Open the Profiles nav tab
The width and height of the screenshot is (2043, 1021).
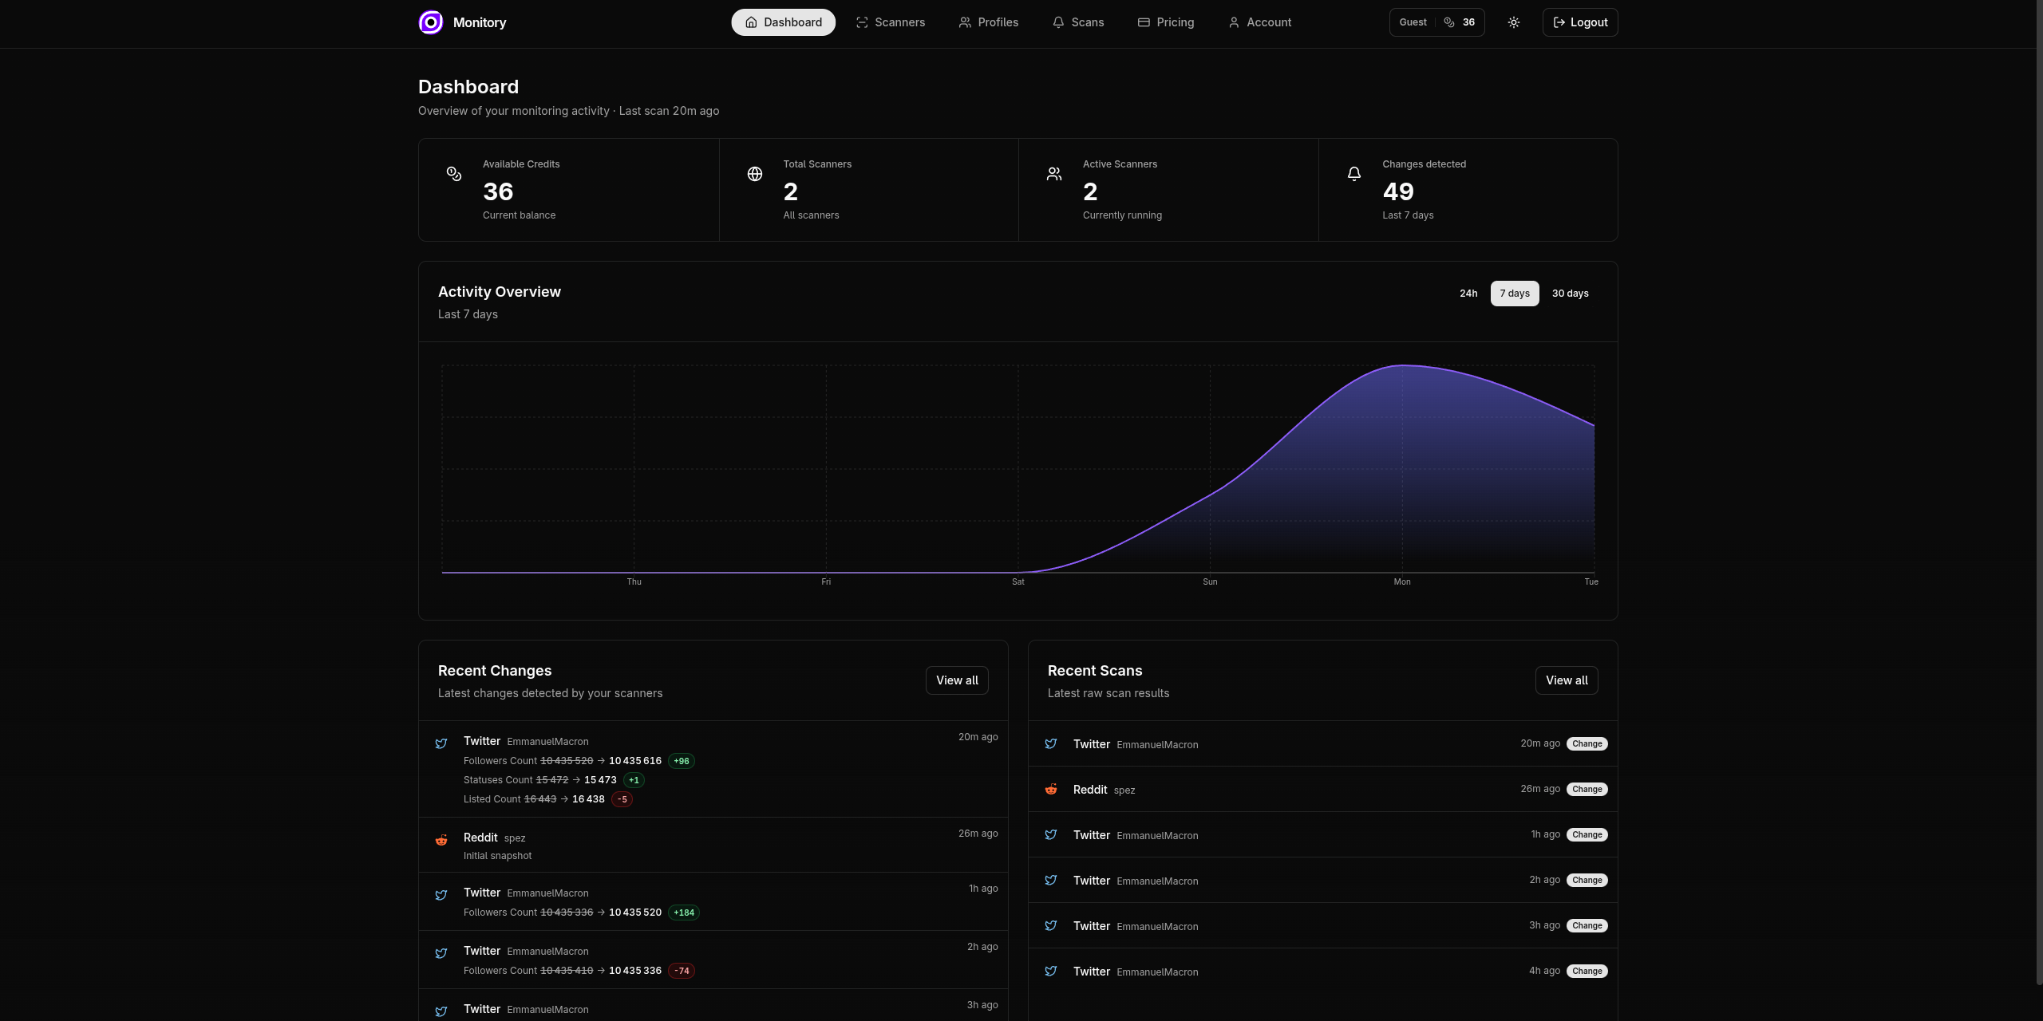pyautogui.click(x=988, y=22)
